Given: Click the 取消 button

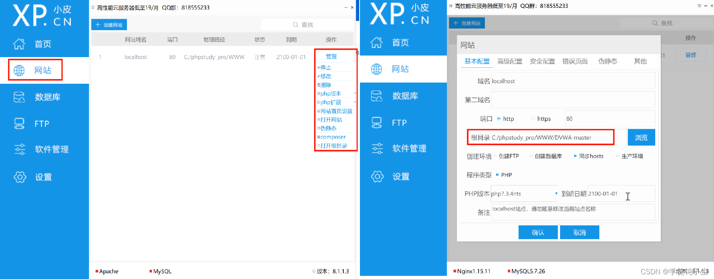Looking at the screenshot, I should pos(579,232).
